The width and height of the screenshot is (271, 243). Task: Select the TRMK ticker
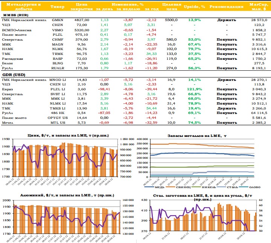coord(58,54)
